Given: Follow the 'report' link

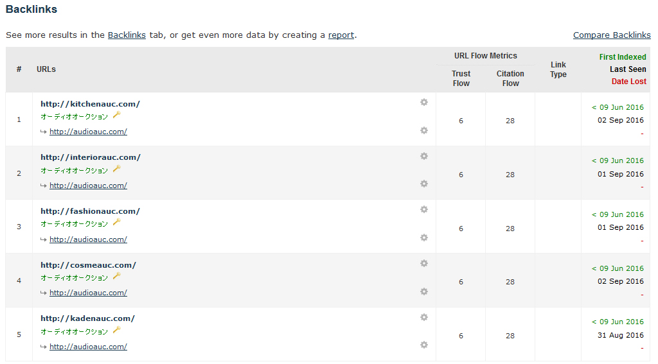Looking at the screenshot, I should tap(341, 35).
